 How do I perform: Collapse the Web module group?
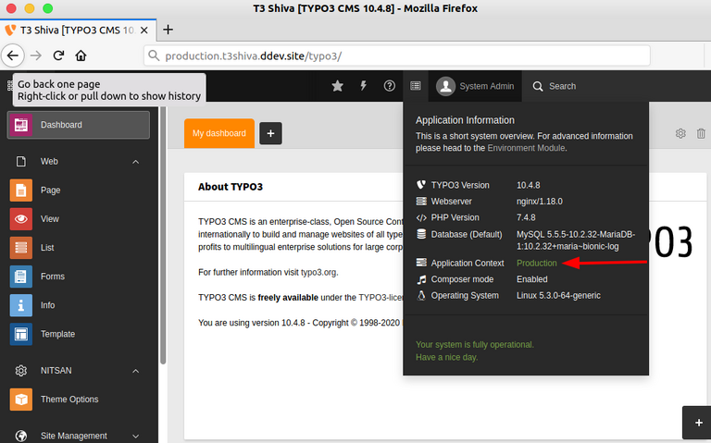pos(135,162)
